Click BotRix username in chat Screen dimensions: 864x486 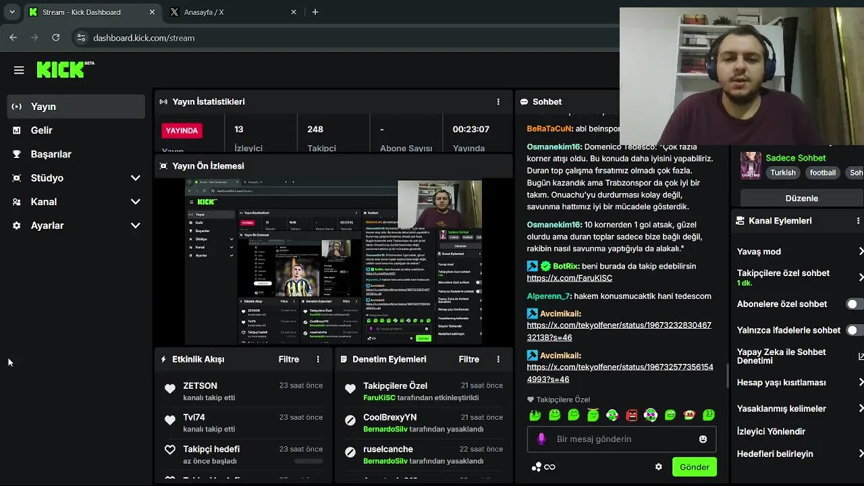[566, 266]
